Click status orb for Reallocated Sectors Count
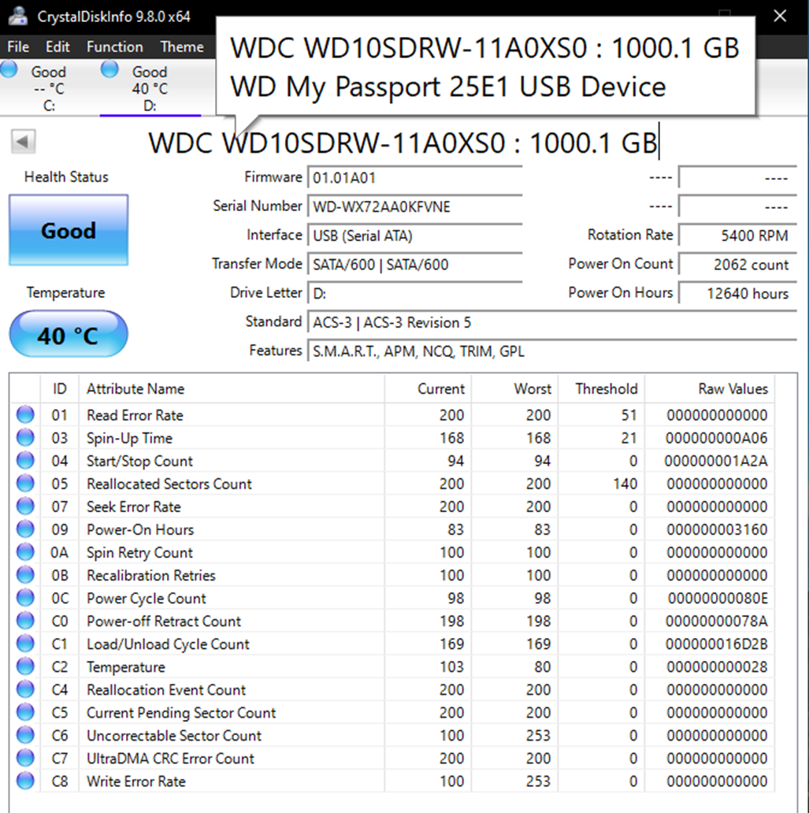 [25, 484]
